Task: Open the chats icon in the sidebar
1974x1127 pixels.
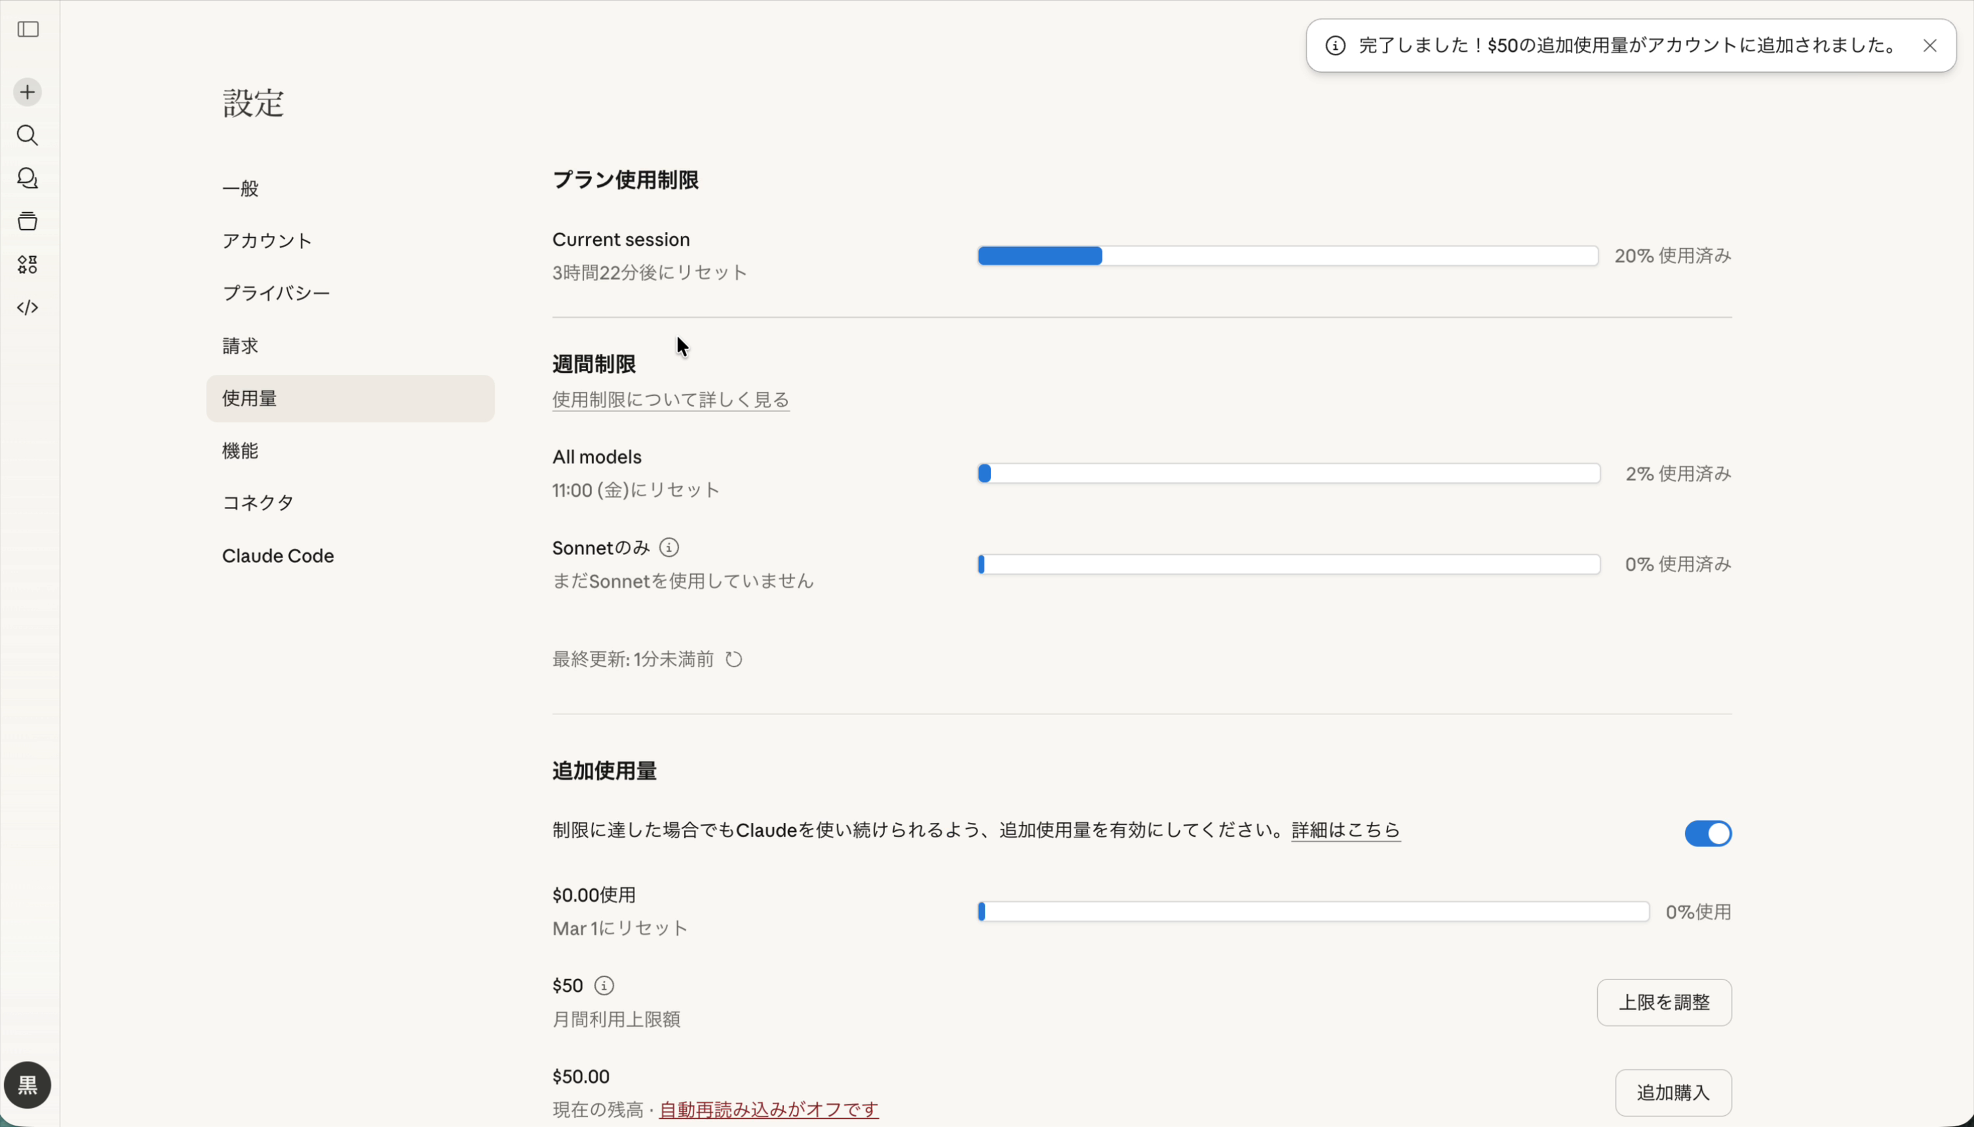Action: (28, 179)
